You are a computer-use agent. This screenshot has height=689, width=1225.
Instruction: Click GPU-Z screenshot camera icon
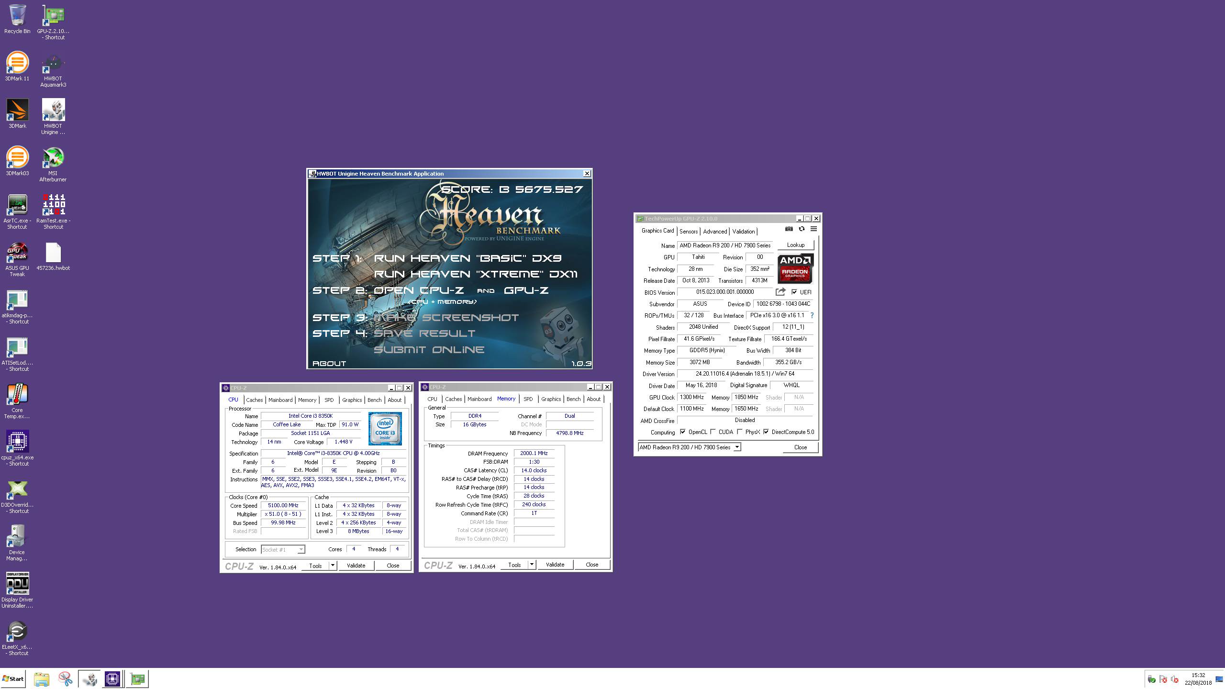coord(789,229)
